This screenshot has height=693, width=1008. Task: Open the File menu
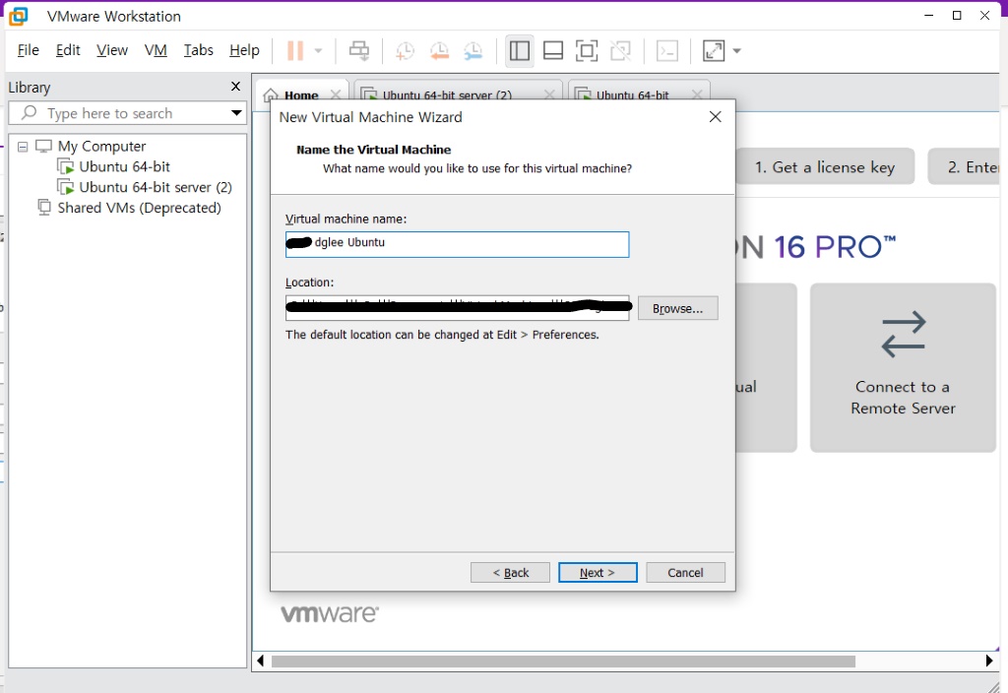pyautogui.click(x=29, y=50)
